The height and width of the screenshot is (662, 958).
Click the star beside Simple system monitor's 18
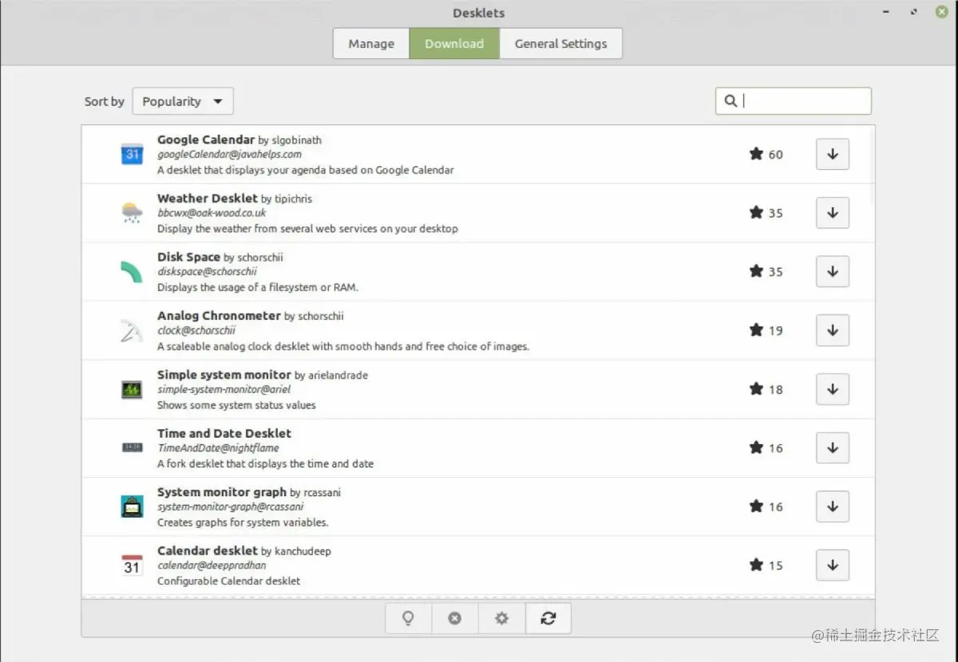(756, 389)
